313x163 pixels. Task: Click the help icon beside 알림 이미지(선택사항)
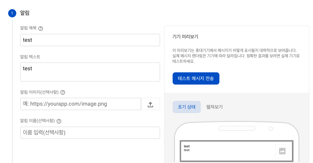[x=63, y=92]
